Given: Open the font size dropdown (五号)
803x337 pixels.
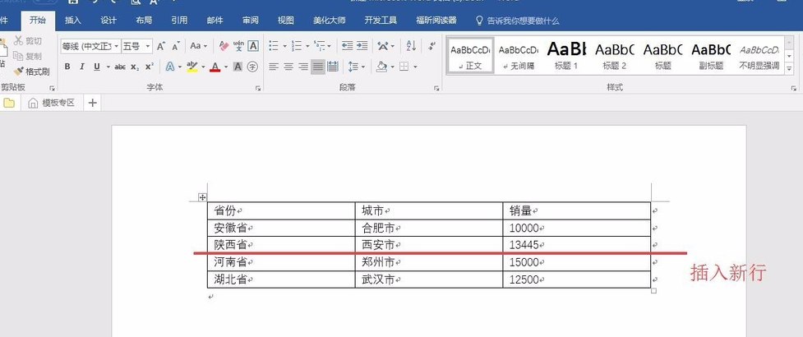Looking at the screenshot, I should 136,46.
